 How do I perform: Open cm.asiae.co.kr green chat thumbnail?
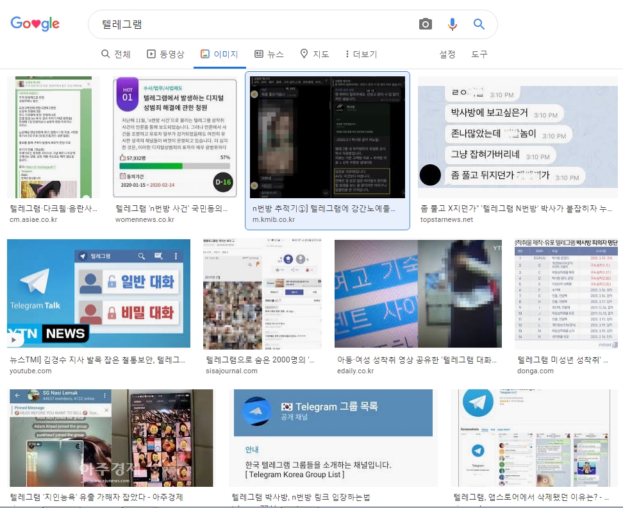(53, 137)
